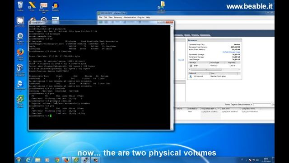Open the folder shortcut at desktop top center
Screen dimensions: 289x163
161,6
